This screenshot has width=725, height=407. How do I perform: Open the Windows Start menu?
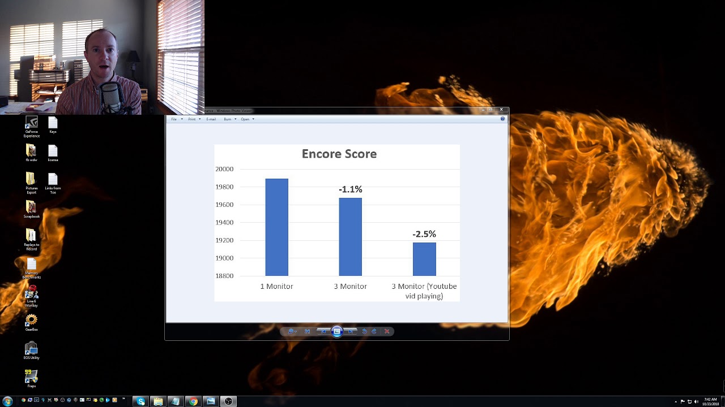(7, 401)
